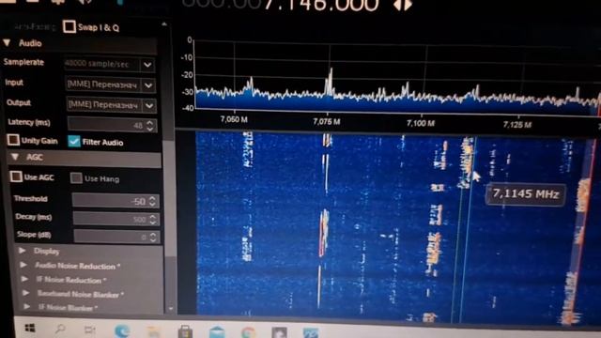The height and width of the screenshot is (338, 601).
Task: Open taskbar search magnifier
Action: pos(60,329)
